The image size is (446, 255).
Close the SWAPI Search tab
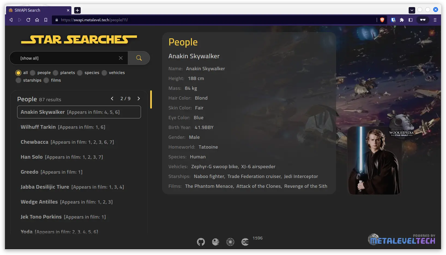pyautogui.click(x=68, y=10)
